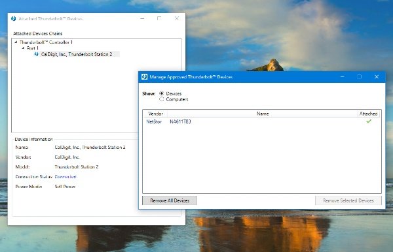Click the Connected status value
The image size is (393, 252).
tap(65, 176)
